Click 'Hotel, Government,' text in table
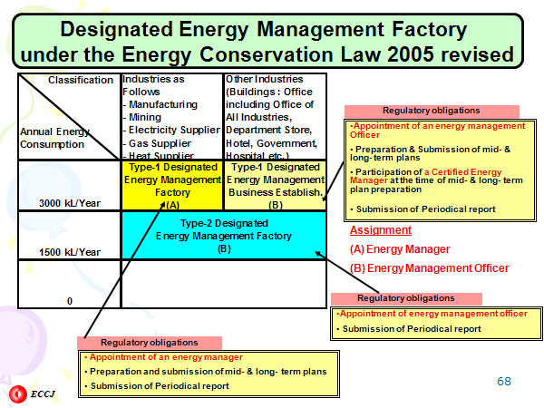 [271, 143]
